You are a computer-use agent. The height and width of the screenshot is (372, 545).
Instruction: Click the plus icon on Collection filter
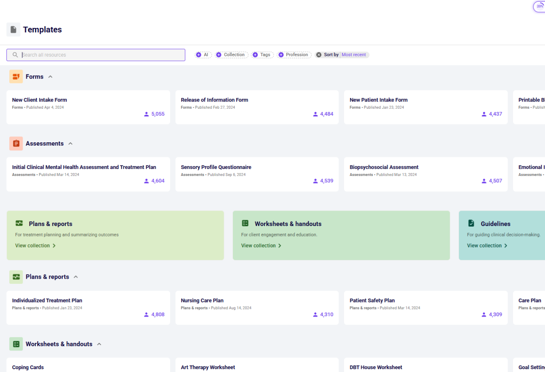[x=219, y=55]
